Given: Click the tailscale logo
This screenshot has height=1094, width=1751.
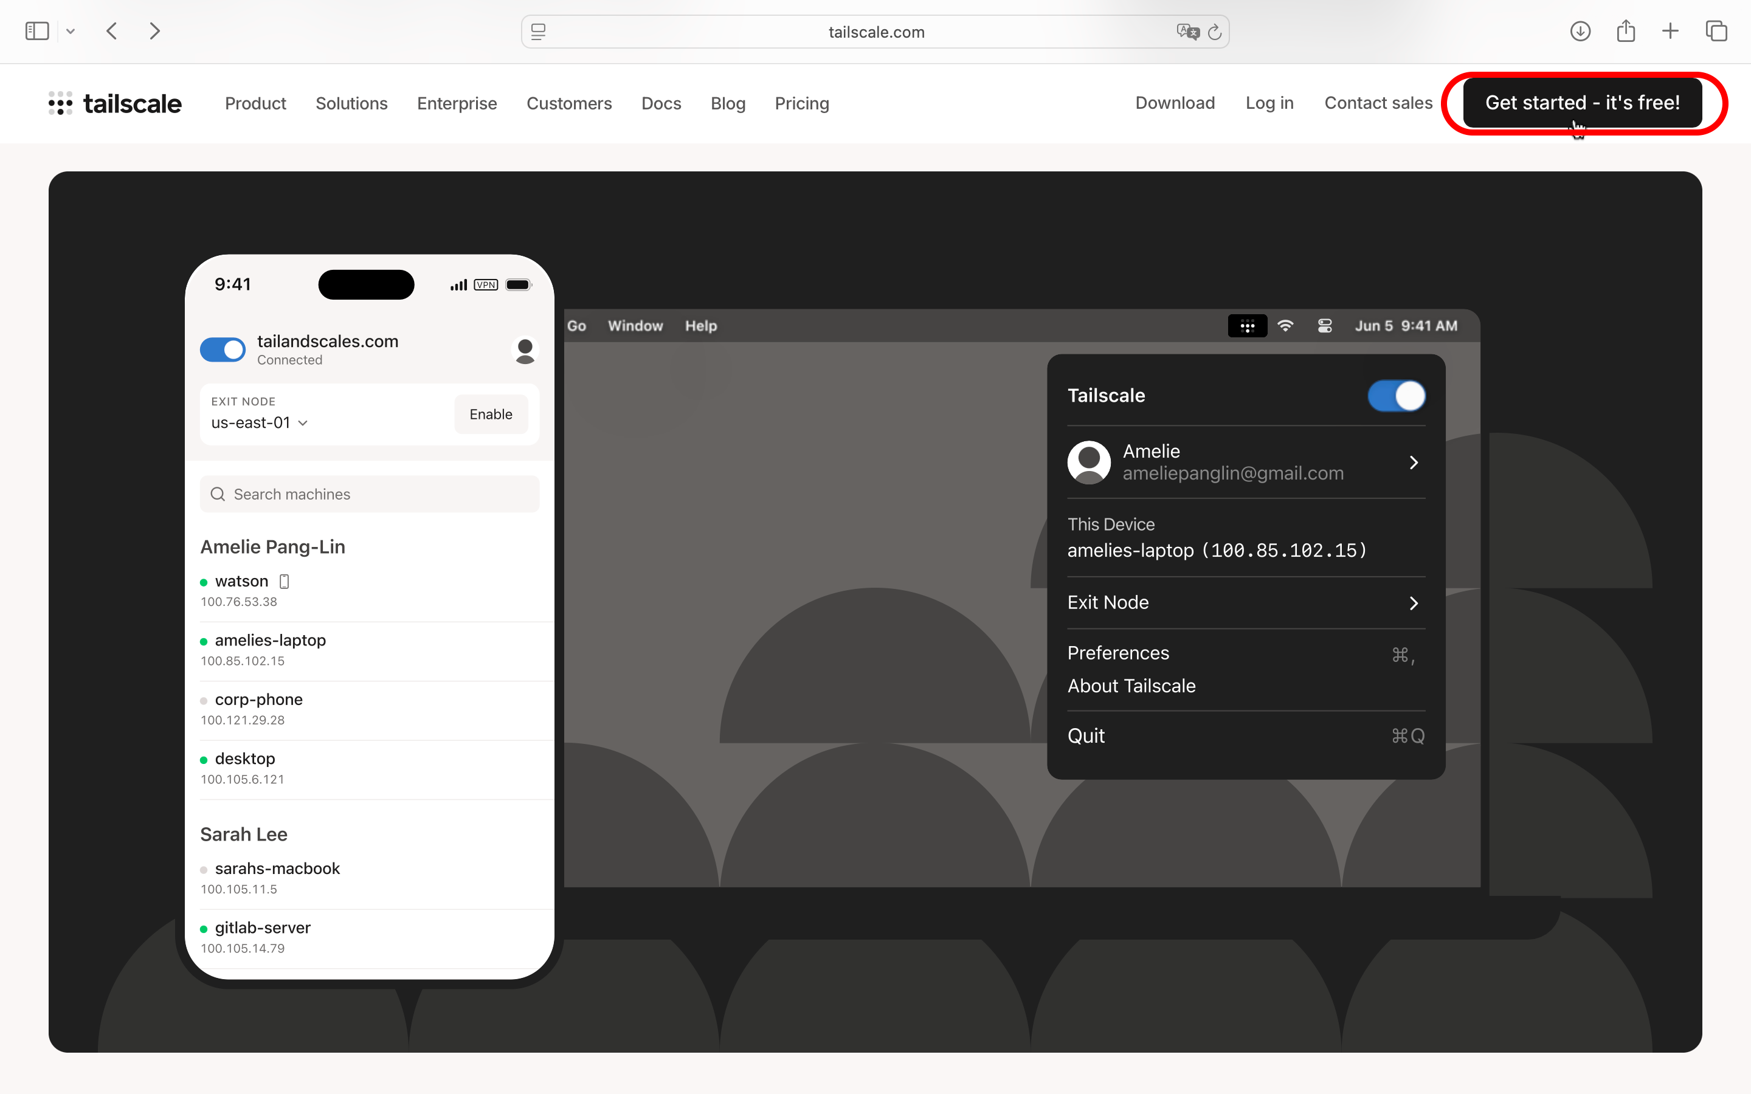Looking at the screenshot, I should 114,103.
